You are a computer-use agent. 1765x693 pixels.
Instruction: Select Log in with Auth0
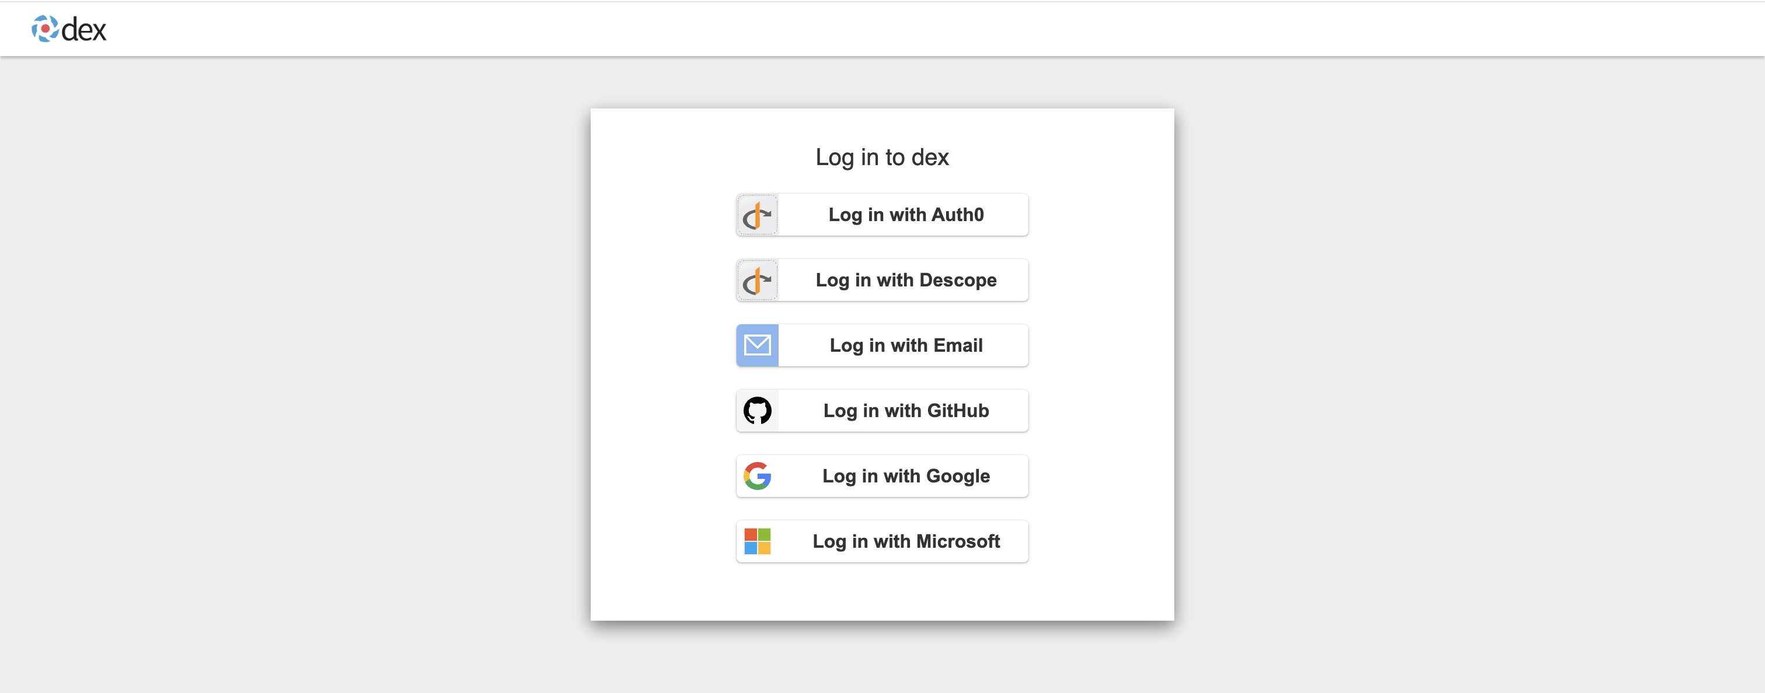(x=906, y=214)
